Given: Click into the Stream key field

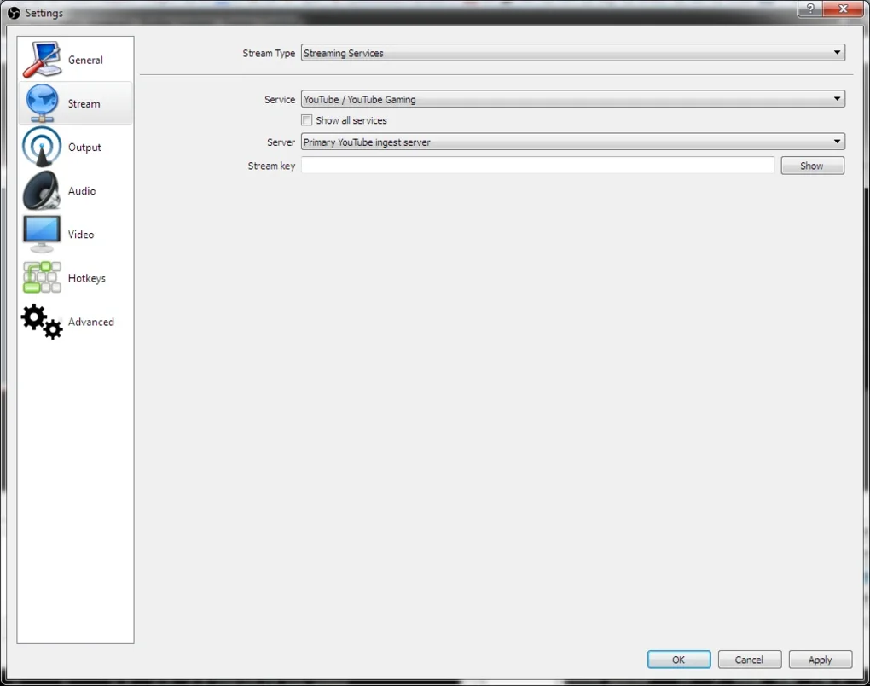Looking at the screenshot, I should tap(537, 165).
